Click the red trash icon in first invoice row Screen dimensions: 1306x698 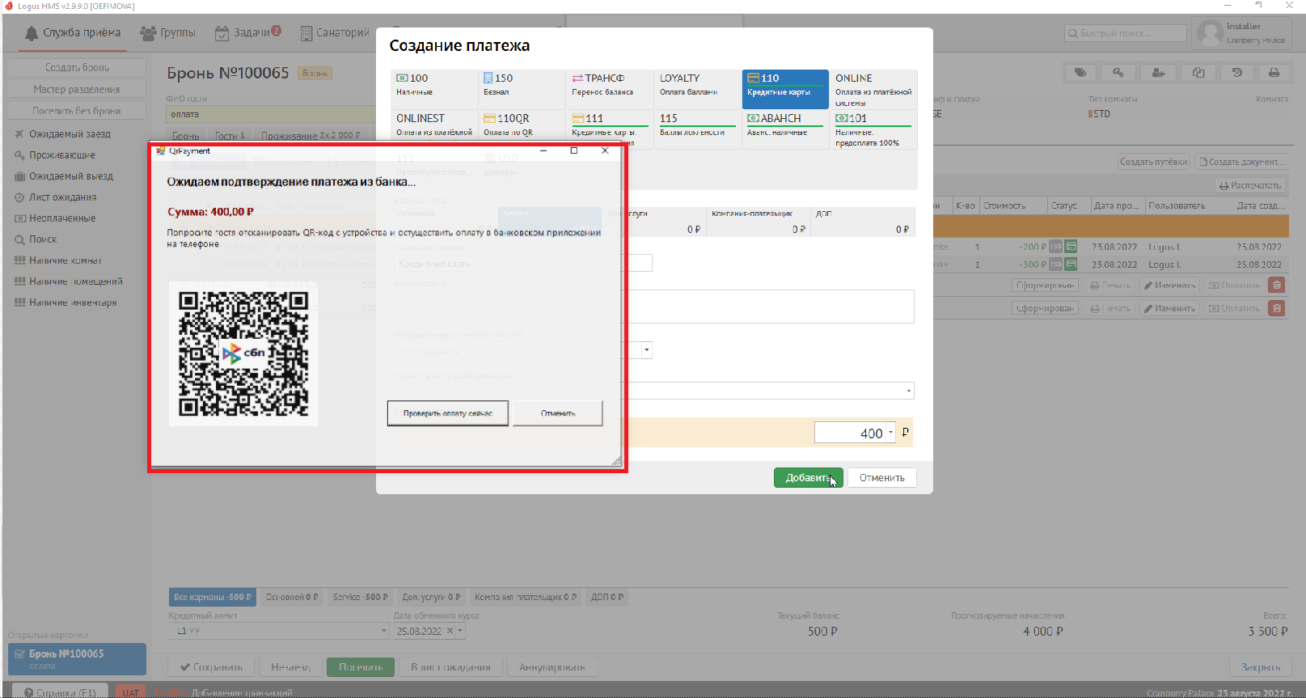[1276, 285]
